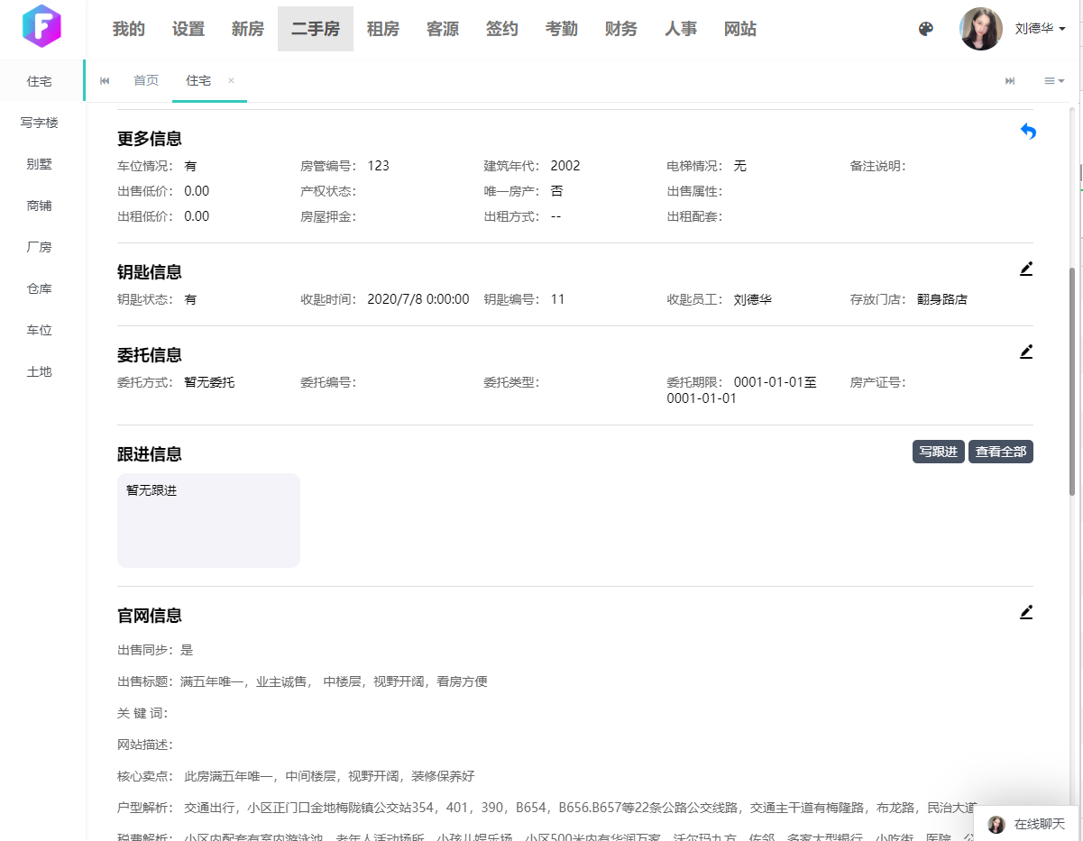Click the 写跟进 button
The width and height of the screenshot is (1083, 841).
click(x=938, y=452)
